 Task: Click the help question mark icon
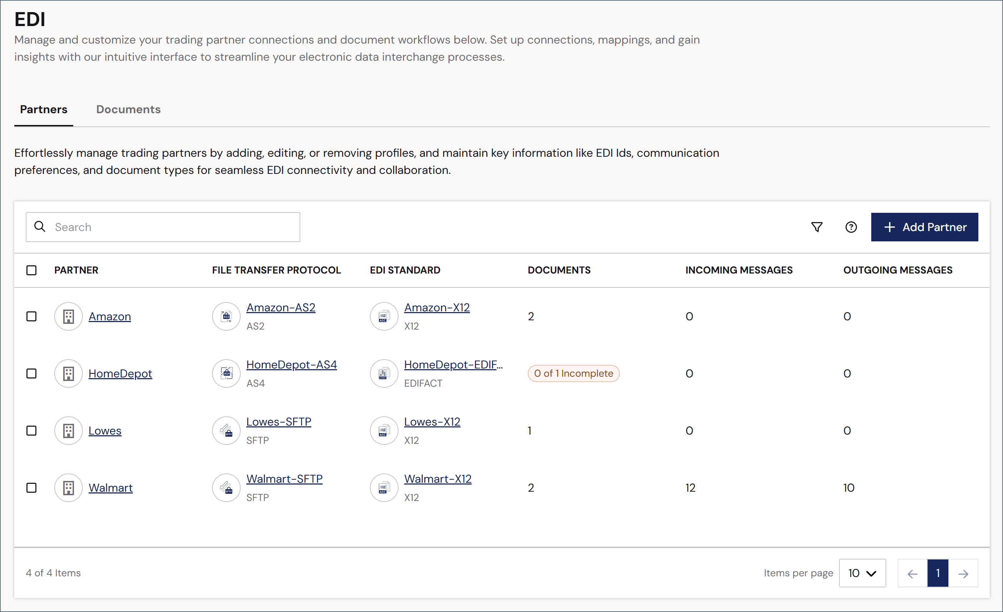tap(851, 227)
